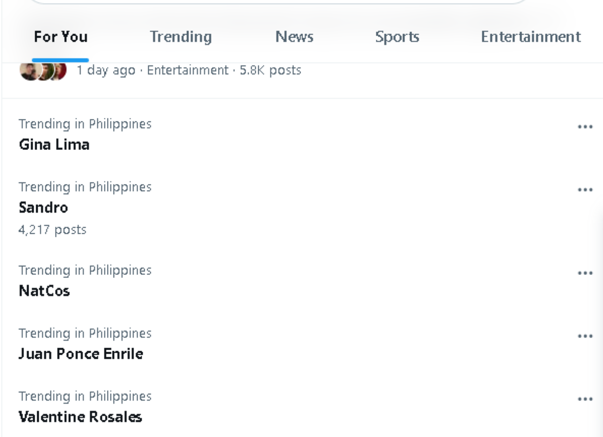Select the News tab
The height and width of the screenshot is (437, 603).
pyautogui.click(x=294, y=37)
